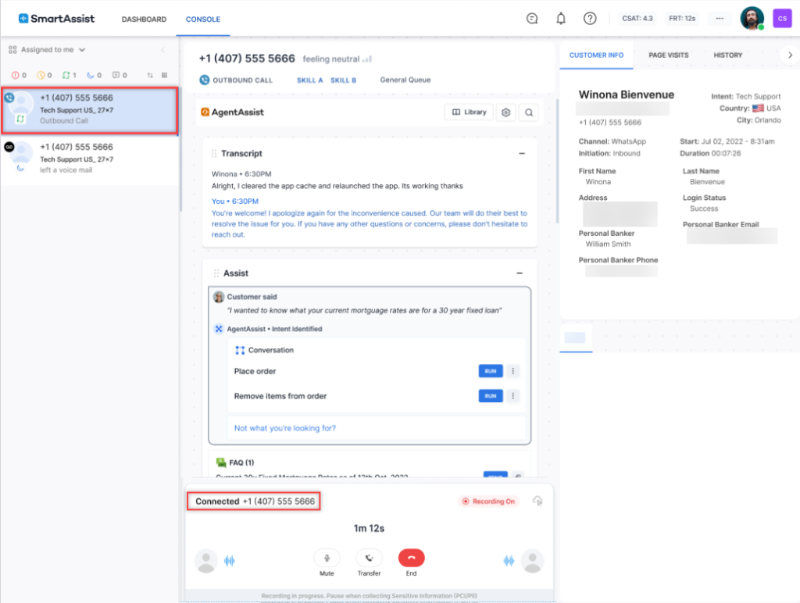800x603 pixels.
Task: Open the notifications bell icon
Action: pyautogui.click(x=560, y=18)
